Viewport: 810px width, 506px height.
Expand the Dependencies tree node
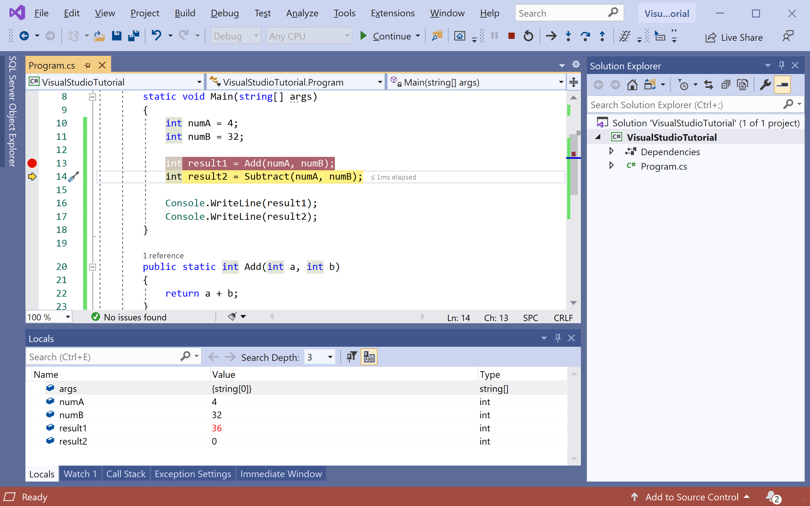(x=611, y=151)
